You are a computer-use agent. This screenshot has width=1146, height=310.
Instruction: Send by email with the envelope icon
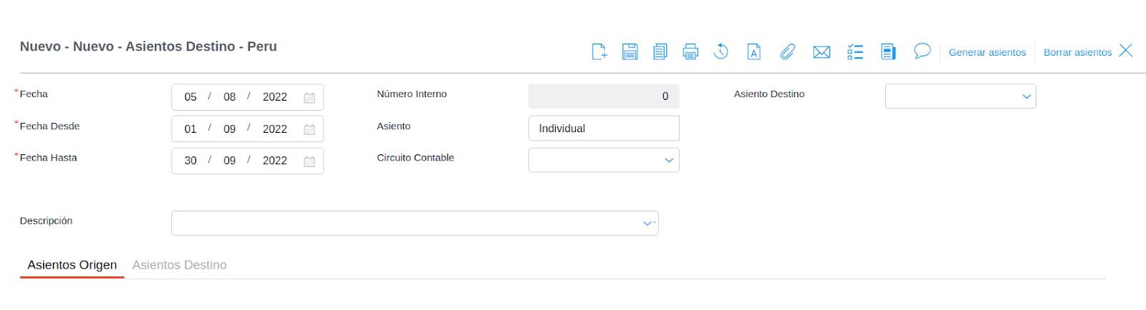(x=822, y=52)
